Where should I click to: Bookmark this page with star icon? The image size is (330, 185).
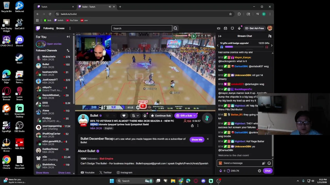[230, 14]
